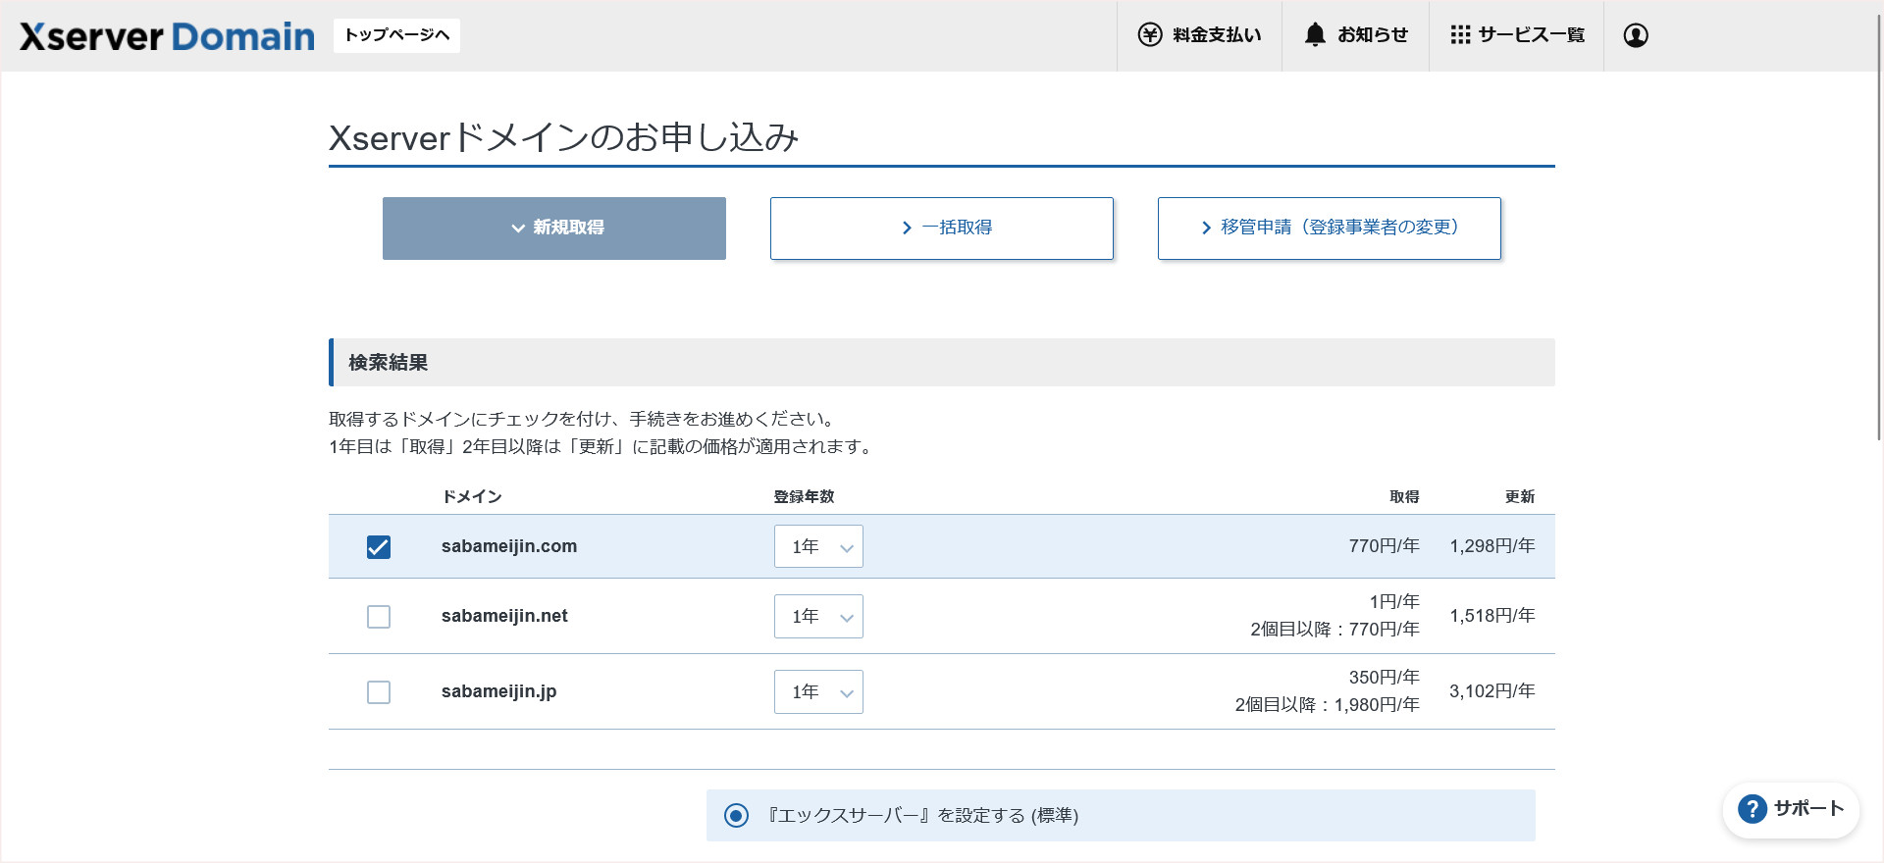This screenshot has height=863, width=1884.
Task: Click the sabameijin.jp domain name
Action: (498, 691)
